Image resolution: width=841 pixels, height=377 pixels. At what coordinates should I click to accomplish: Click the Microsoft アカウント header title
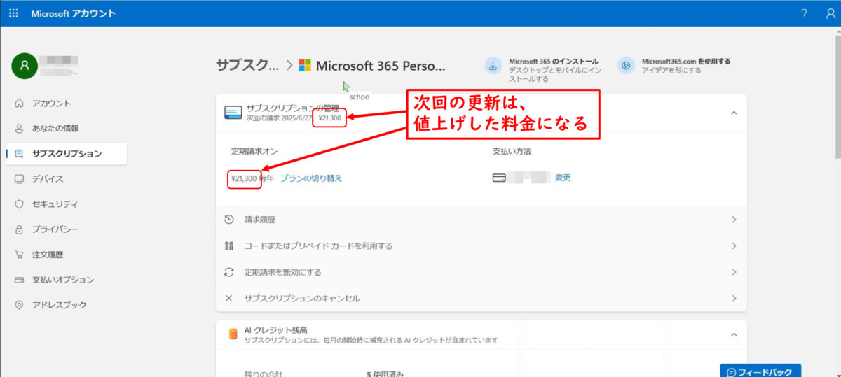tap(74, 14)
